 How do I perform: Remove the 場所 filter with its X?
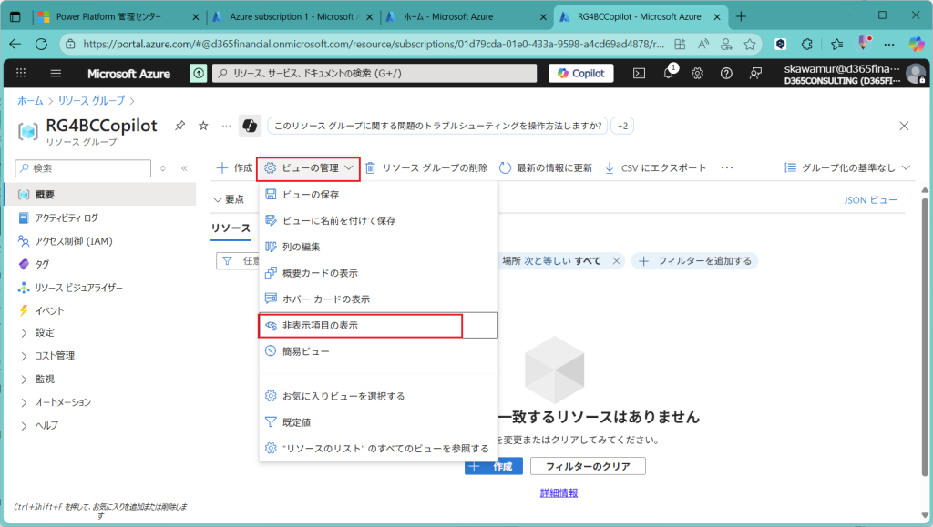pyautogui.click(x=617, y=261)
